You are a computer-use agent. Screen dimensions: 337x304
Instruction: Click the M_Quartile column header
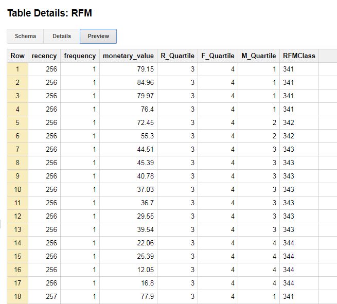[x=259, y=56]
